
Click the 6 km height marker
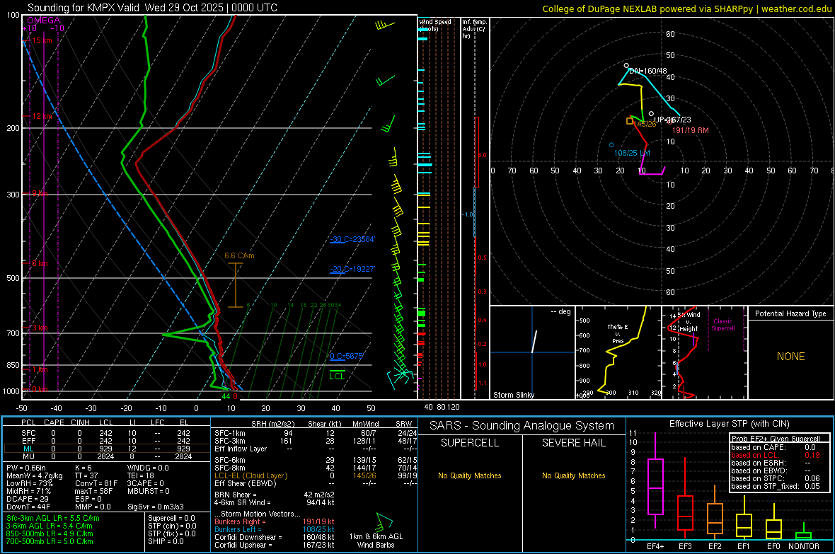click(40, 263)
